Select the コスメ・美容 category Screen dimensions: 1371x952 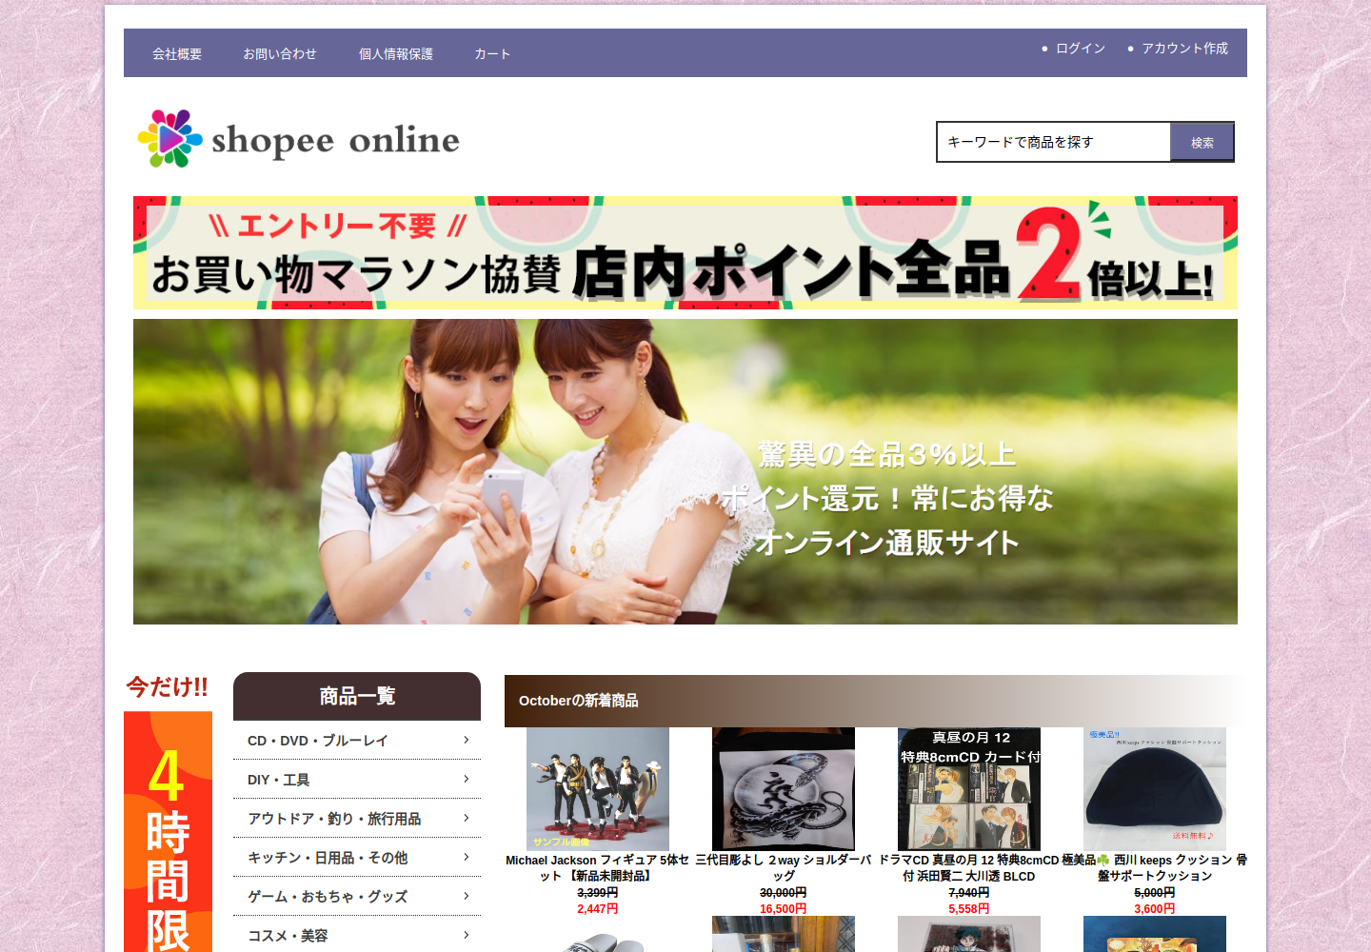[x=357, y=936]
